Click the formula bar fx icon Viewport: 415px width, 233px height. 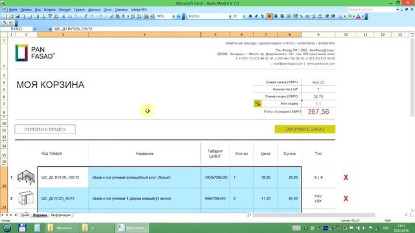[x=51, y=28]
